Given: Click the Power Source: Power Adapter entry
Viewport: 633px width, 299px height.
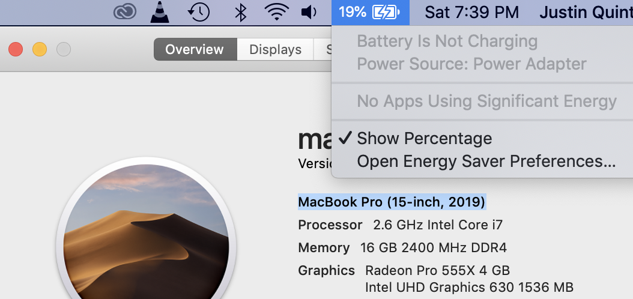Looking at the screenshot, I should coord(471,64).
